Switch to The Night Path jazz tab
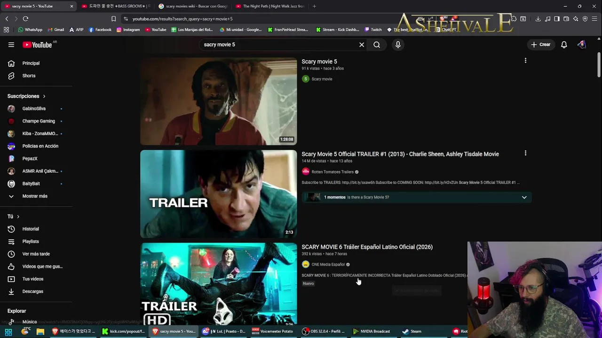The height and width of the screenshot is (338, 602). tap(270, 6)
